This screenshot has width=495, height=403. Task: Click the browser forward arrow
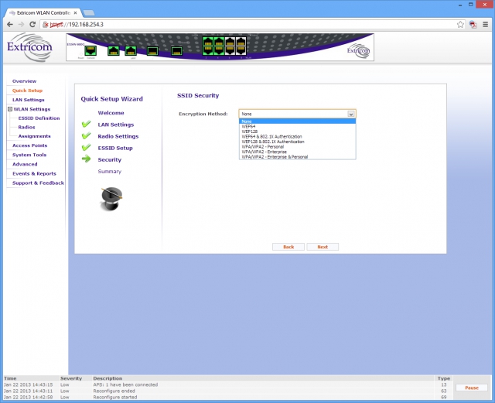(21, 24)
